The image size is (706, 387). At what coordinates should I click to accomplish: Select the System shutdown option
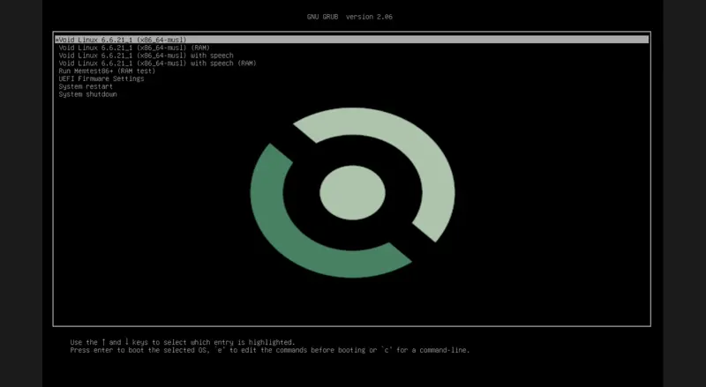click(x=87, y=94)
